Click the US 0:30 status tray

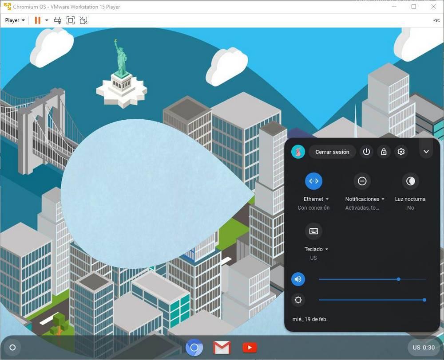tap(423, 347)
